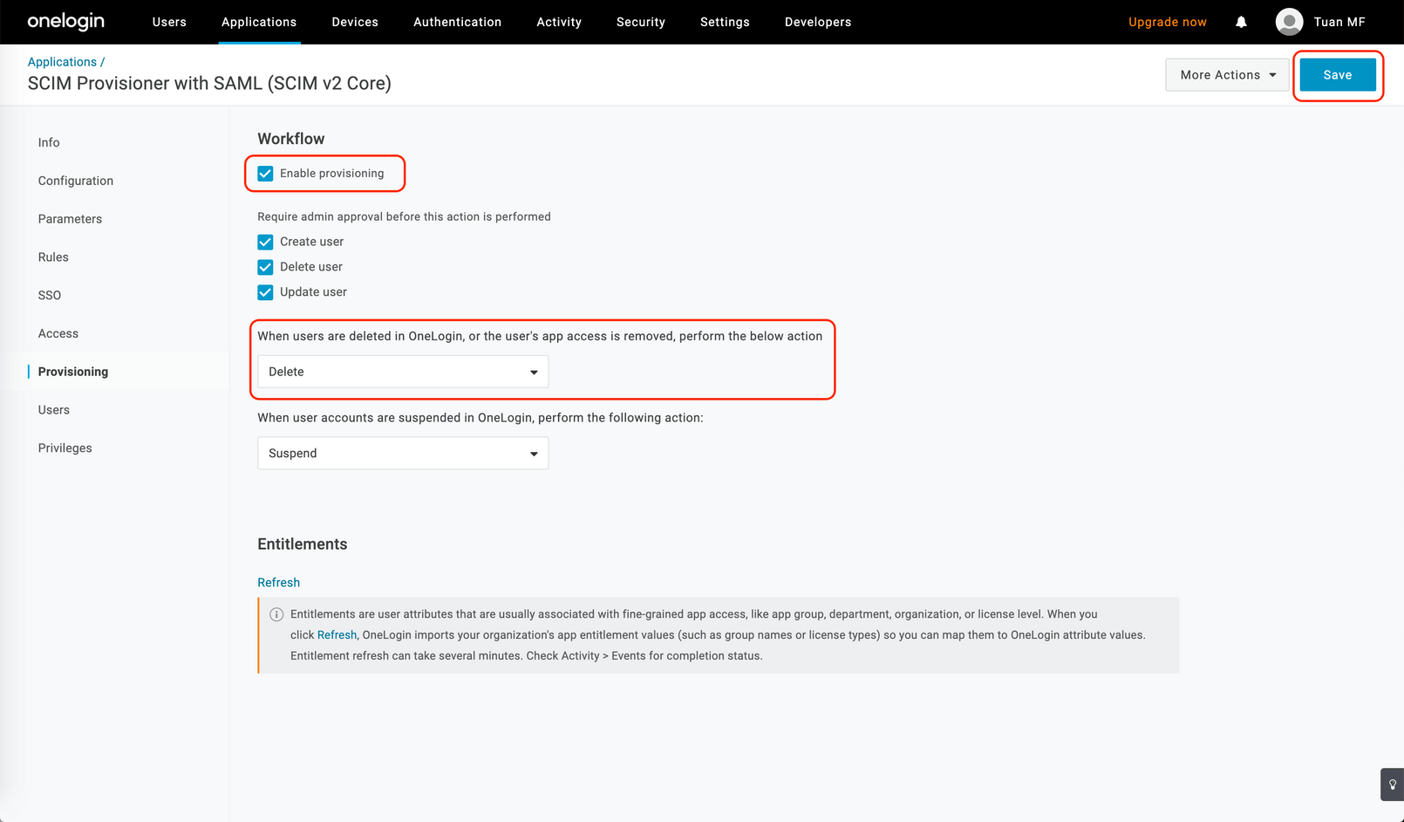Click the SCIM Provisioner with SAML title
The width and height of the screenshot is (1404, 822).
click(x=209, y=84)
